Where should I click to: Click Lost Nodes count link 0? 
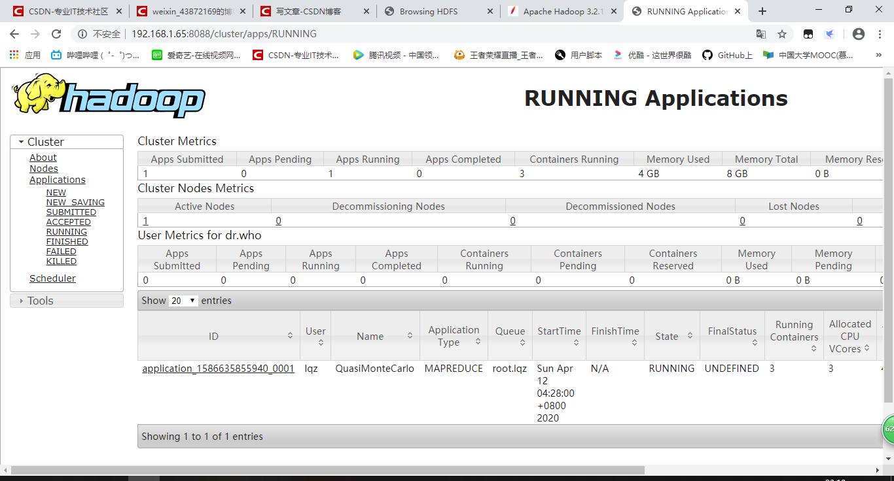click(x=743, y=221)
